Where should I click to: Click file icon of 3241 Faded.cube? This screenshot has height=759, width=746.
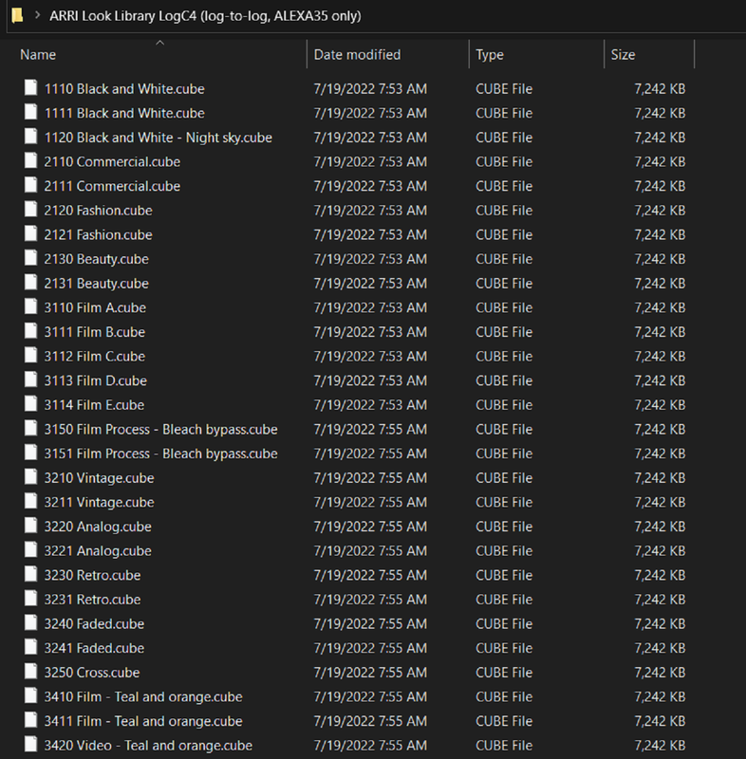pyautogui.click(x=31, y=647)
